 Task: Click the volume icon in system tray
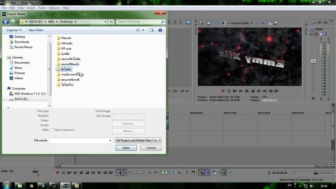point(312,186)
